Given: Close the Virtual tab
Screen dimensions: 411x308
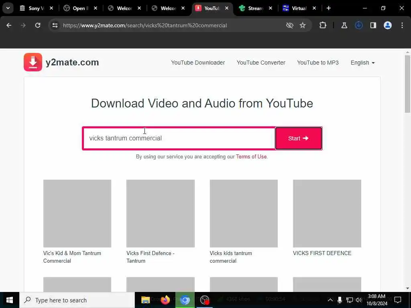Looking at the screenshot, I should tap(314, 8).
